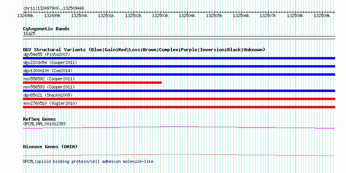Screen dimensions: 346x173
Task: Select the short red loss bar of nsv556592
Action: [x=92, y=83]
